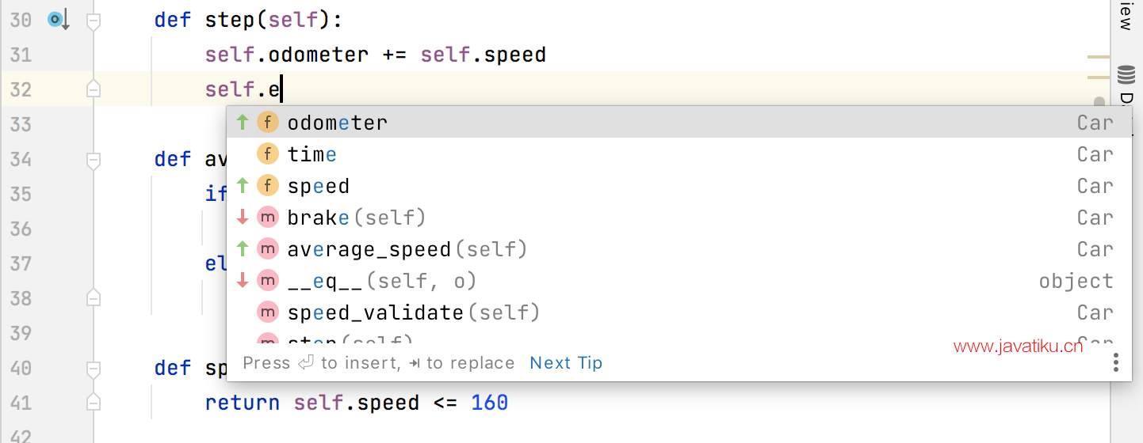Click the field icon beside time
Image resolution: width=1143 pixels, height=443 pixels.
tap(268, 154)
